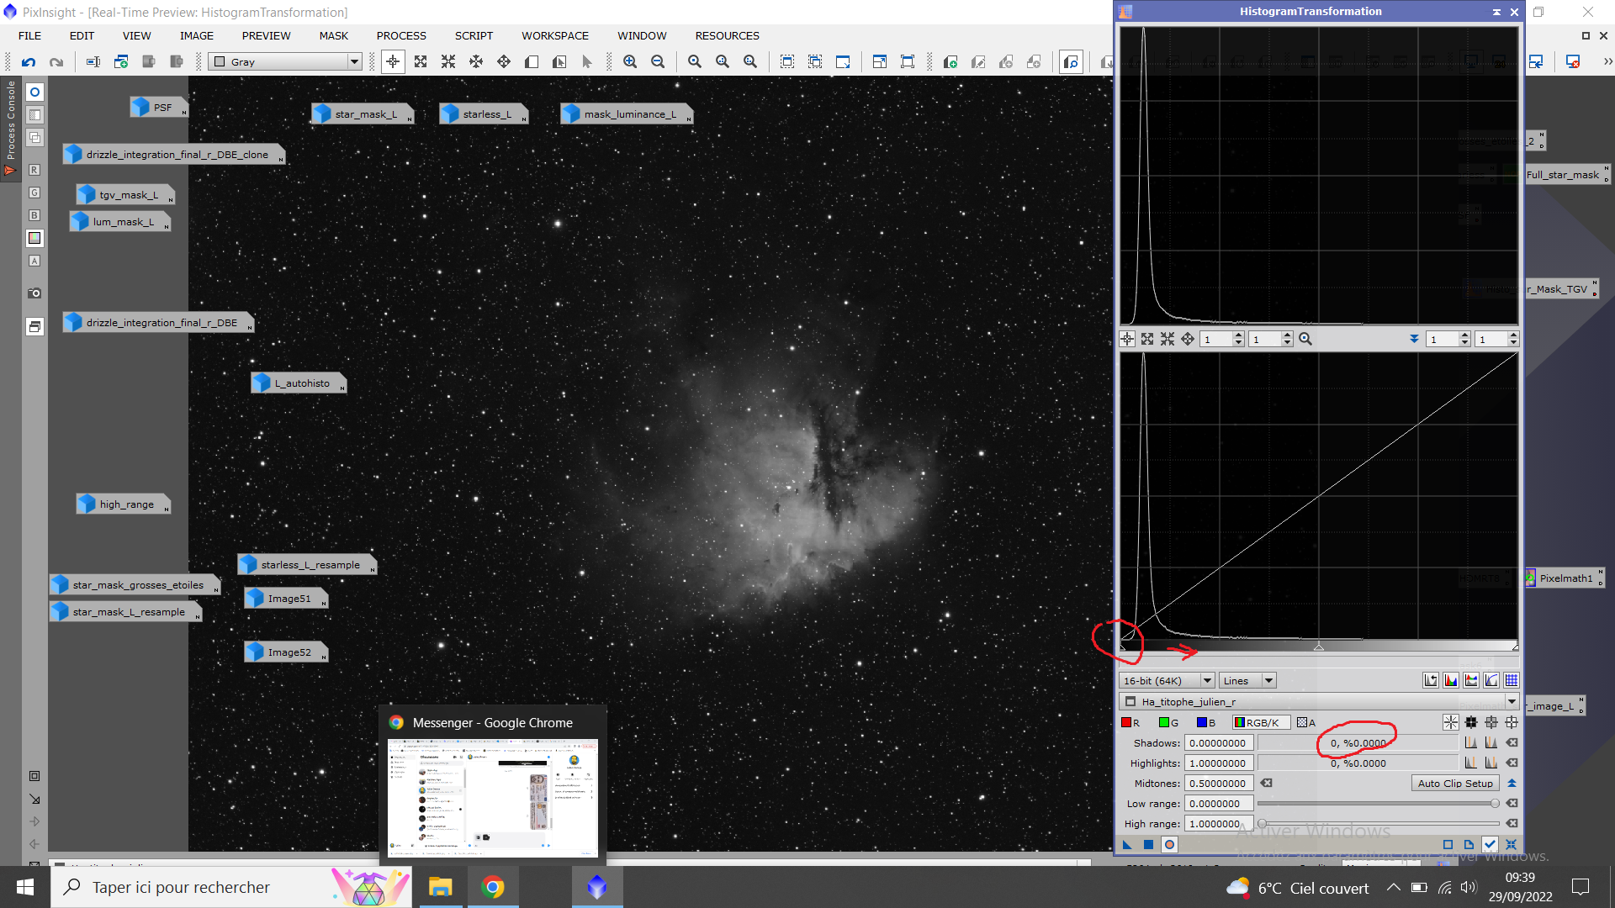Image resolution: width=1615 pixels, height=908 pixels.
Task: Open the star_mask_L image icon
Action: tap(363, 114)
